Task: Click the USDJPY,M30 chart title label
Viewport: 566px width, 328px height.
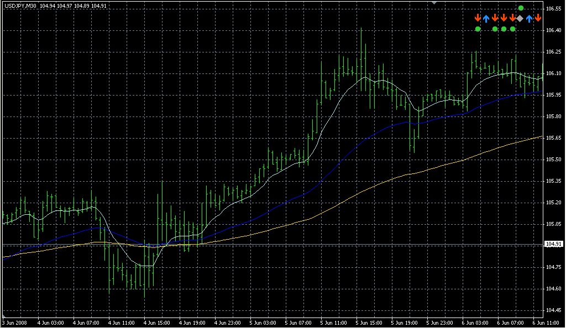Action: pos(20,6)
